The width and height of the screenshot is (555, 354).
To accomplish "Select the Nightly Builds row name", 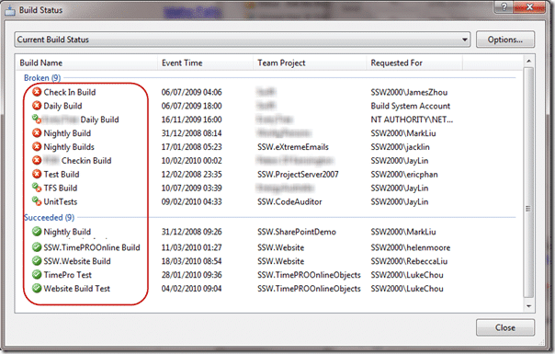I will point(69,147).
